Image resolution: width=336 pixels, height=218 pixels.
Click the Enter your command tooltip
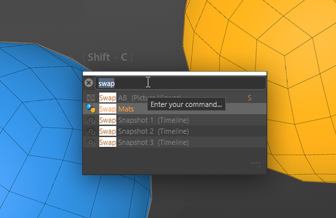click(186, 104)
